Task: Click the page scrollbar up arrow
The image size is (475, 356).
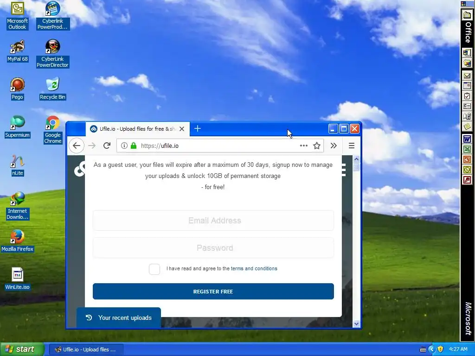Action: [356, 159]
